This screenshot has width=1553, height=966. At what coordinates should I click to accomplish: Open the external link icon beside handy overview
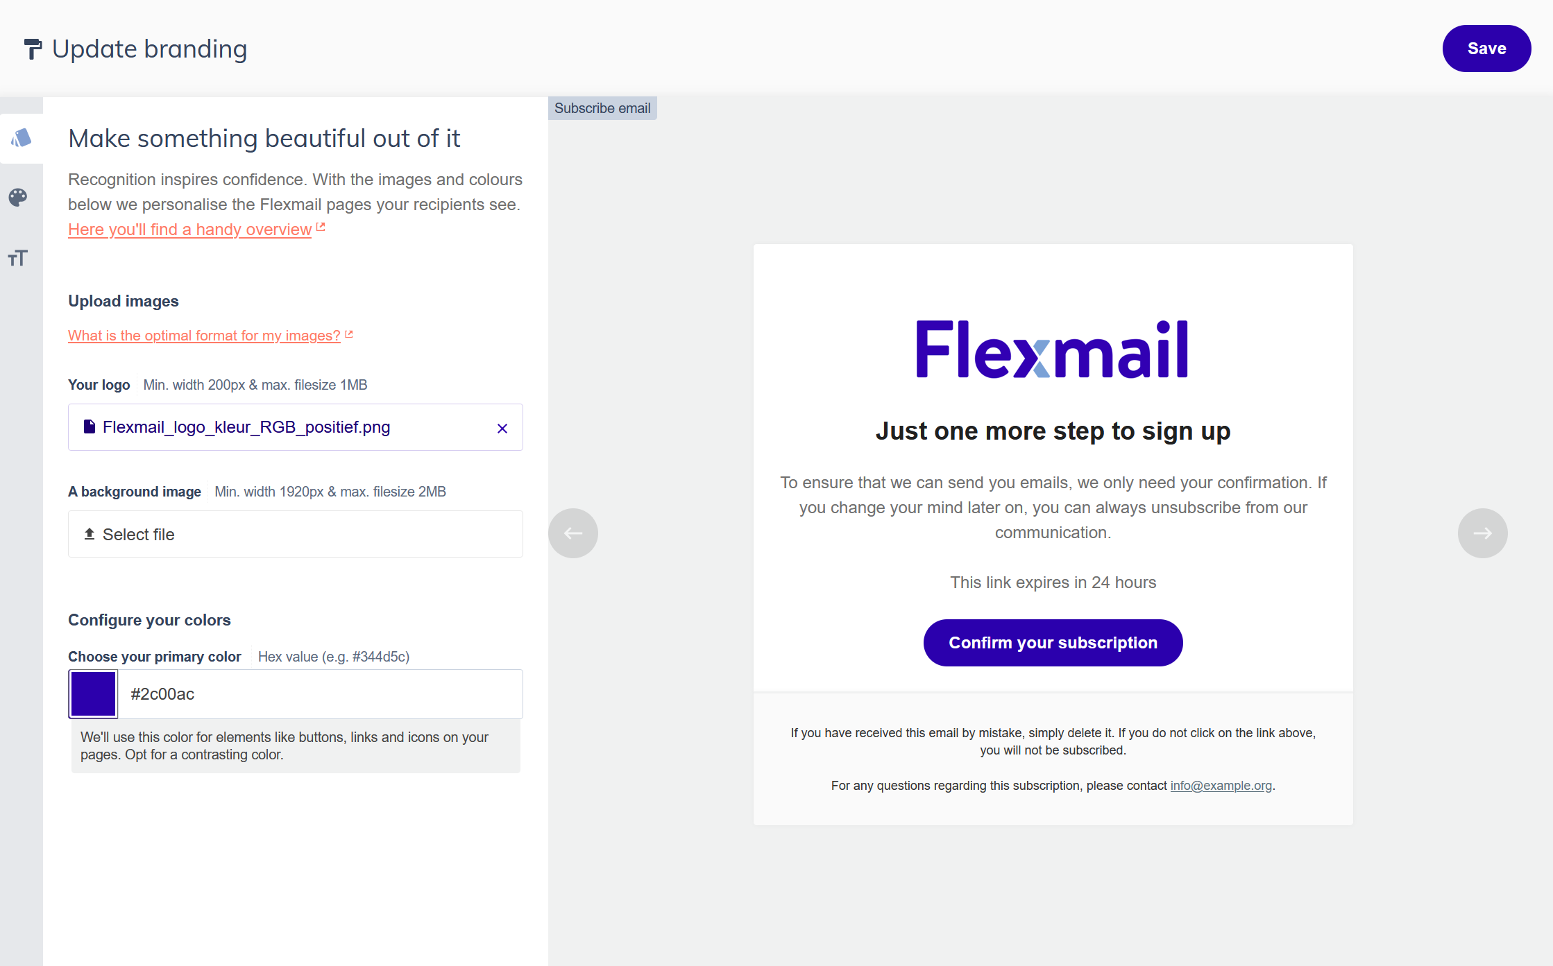pyautogui.click(x=321, y=227)
